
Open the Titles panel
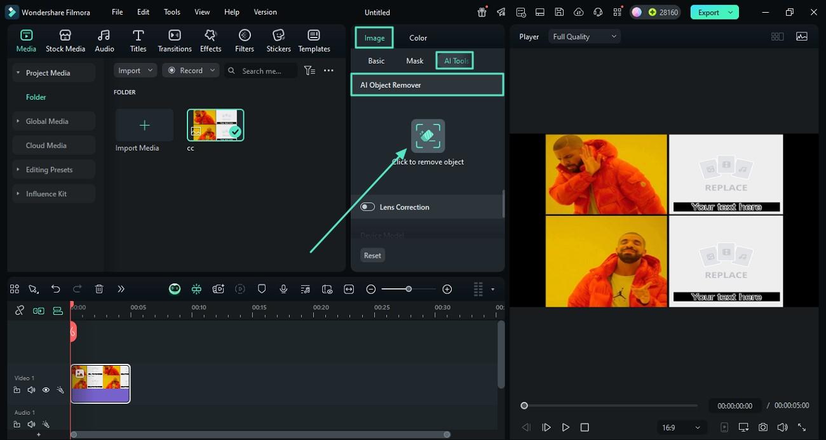click(138, 41)
